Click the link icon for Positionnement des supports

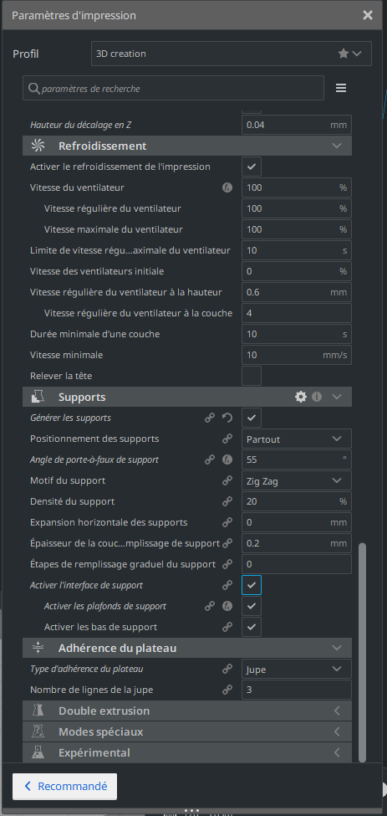coord(227,439)
